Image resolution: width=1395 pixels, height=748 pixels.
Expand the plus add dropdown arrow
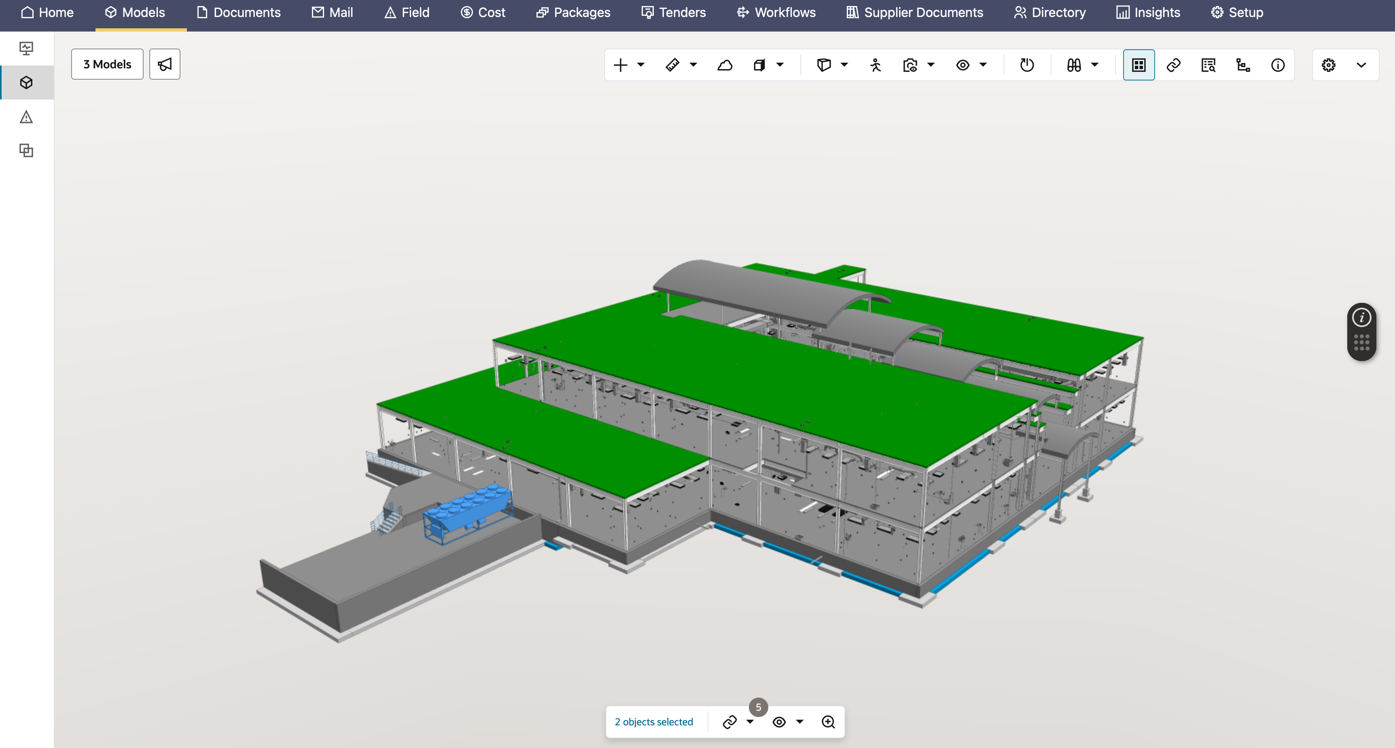coord(641,65)
